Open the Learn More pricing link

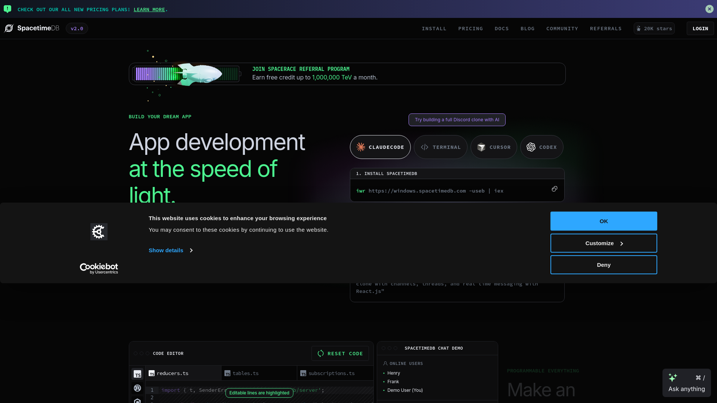coord(149,10)
